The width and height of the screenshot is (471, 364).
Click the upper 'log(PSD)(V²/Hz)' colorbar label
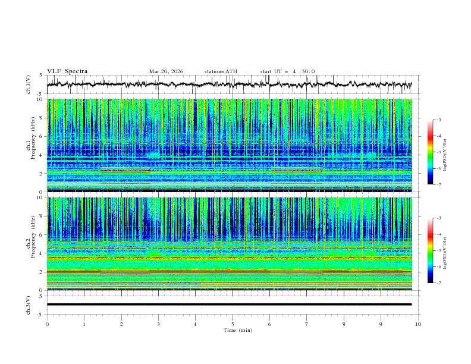tap(445, 155)
